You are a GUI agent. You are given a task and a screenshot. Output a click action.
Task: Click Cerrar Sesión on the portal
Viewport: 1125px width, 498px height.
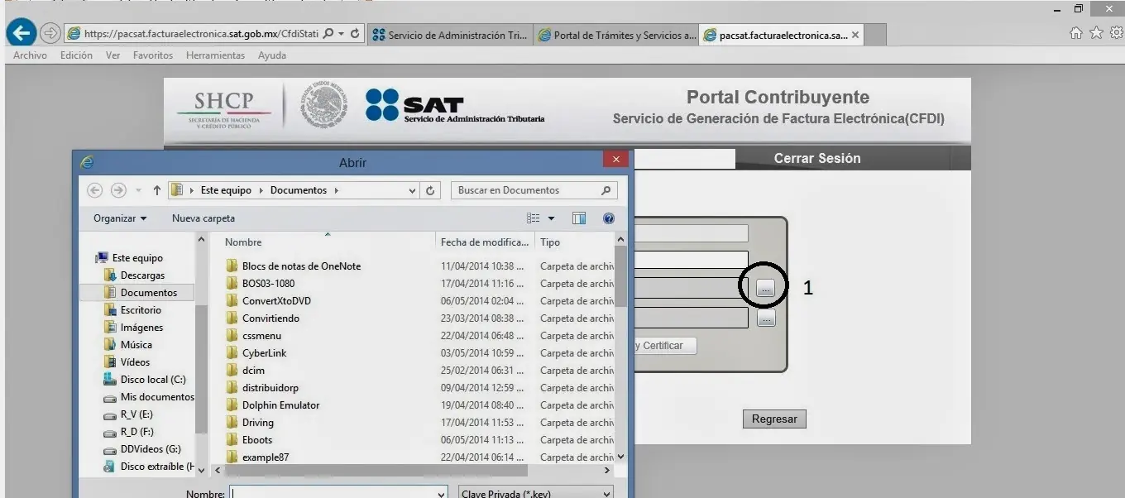pos(817,158)
